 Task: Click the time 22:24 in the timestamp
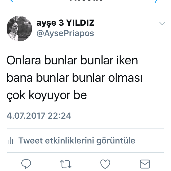[60, 116]
